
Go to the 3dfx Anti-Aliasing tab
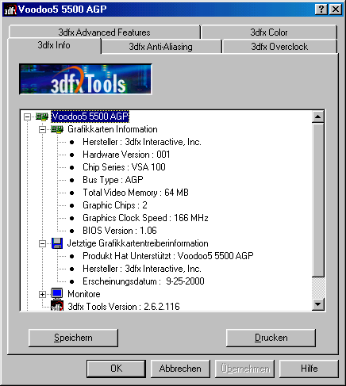[161, 47]
